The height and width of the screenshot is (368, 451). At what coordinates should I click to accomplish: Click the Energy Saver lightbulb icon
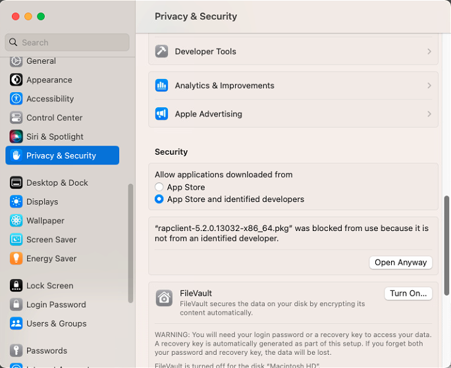click(16, 259)
